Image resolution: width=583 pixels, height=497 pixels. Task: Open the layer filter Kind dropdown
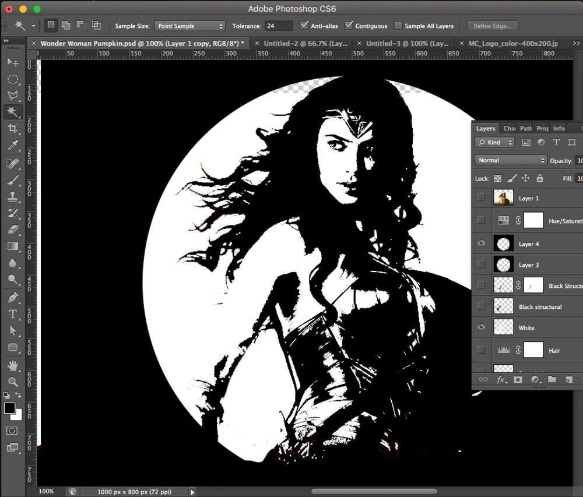[495, 142]
